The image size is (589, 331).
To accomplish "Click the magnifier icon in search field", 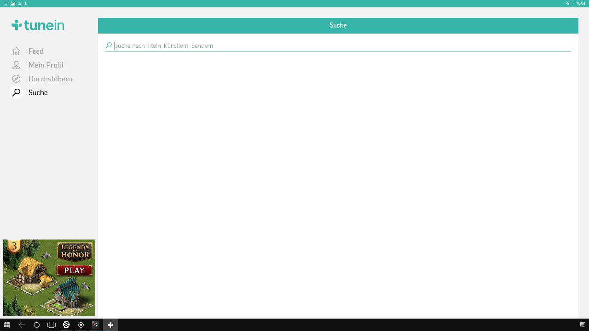I will 109,46.
